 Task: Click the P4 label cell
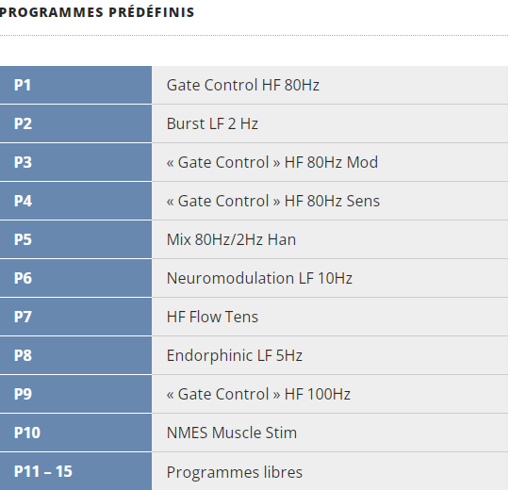pyautogui.click(x=75, y=202)
